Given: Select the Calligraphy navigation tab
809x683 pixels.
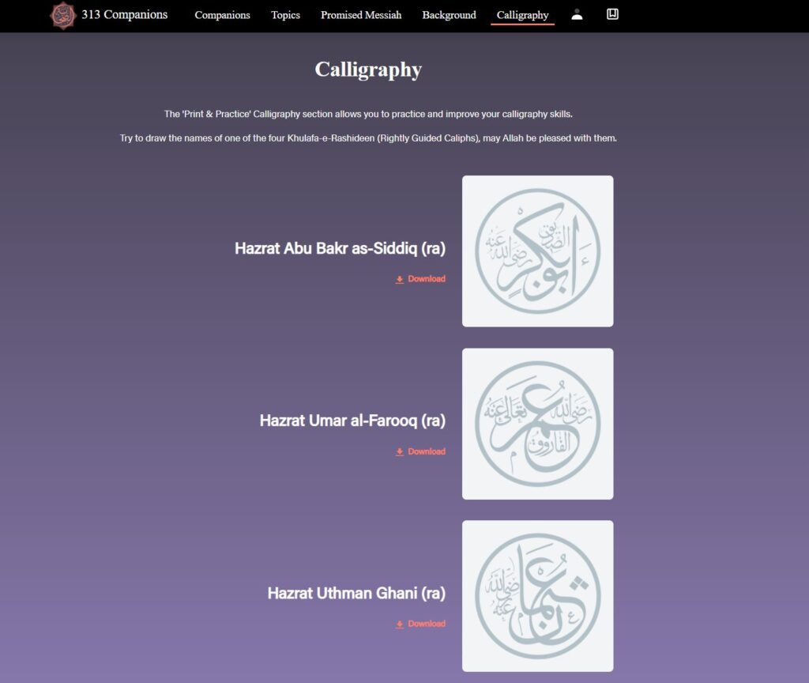Looking at the screenshot, I should pos(522,15).
